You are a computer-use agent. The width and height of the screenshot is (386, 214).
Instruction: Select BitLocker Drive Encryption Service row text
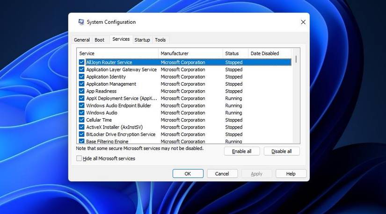[121, 134]
